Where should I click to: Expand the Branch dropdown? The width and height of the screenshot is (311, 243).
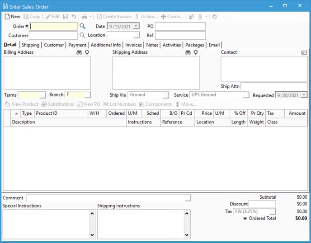pos(87,95)
